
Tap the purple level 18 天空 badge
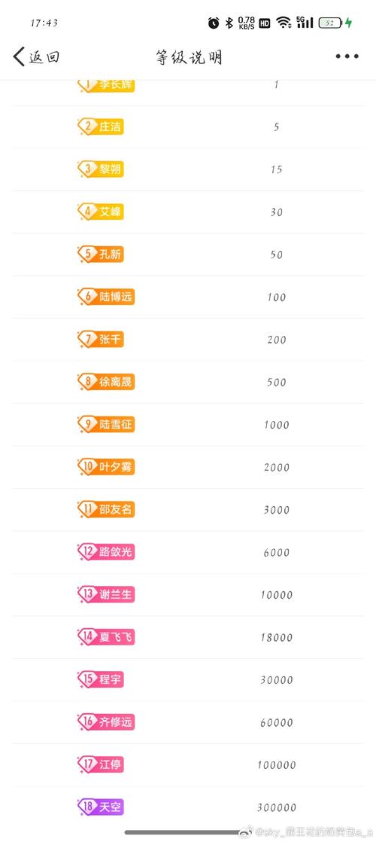(x=101, y=807)
